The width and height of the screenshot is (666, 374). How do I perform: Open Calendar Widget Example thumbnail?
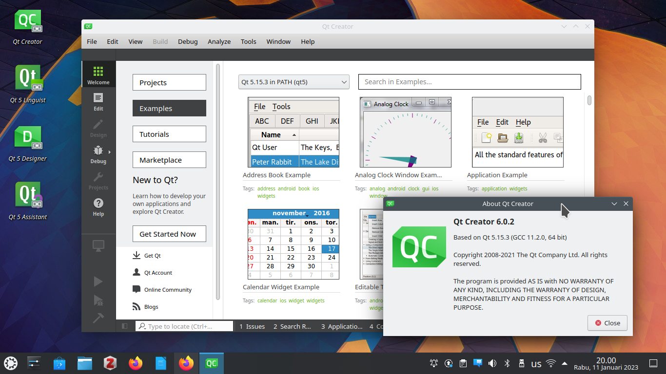pyautogui.click(x=294, y=244)
